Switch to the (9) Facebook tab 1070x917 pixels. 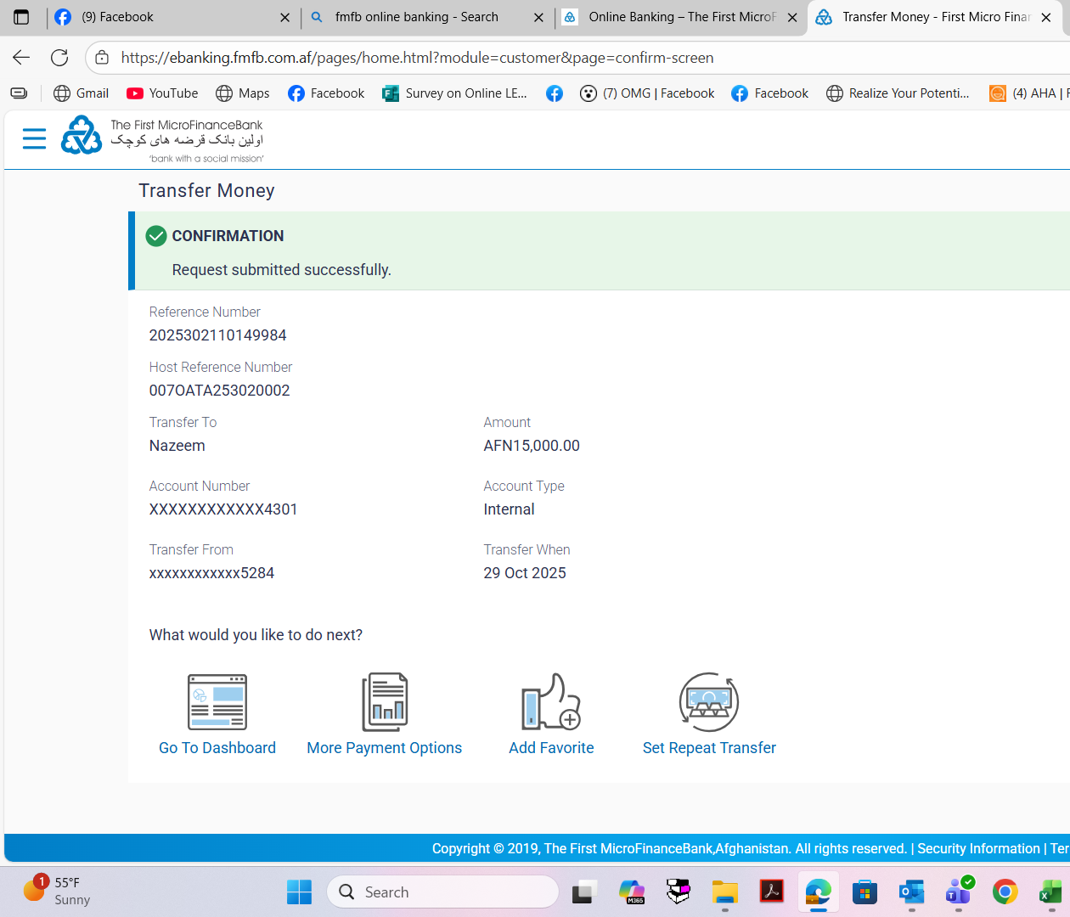(161, 17)
